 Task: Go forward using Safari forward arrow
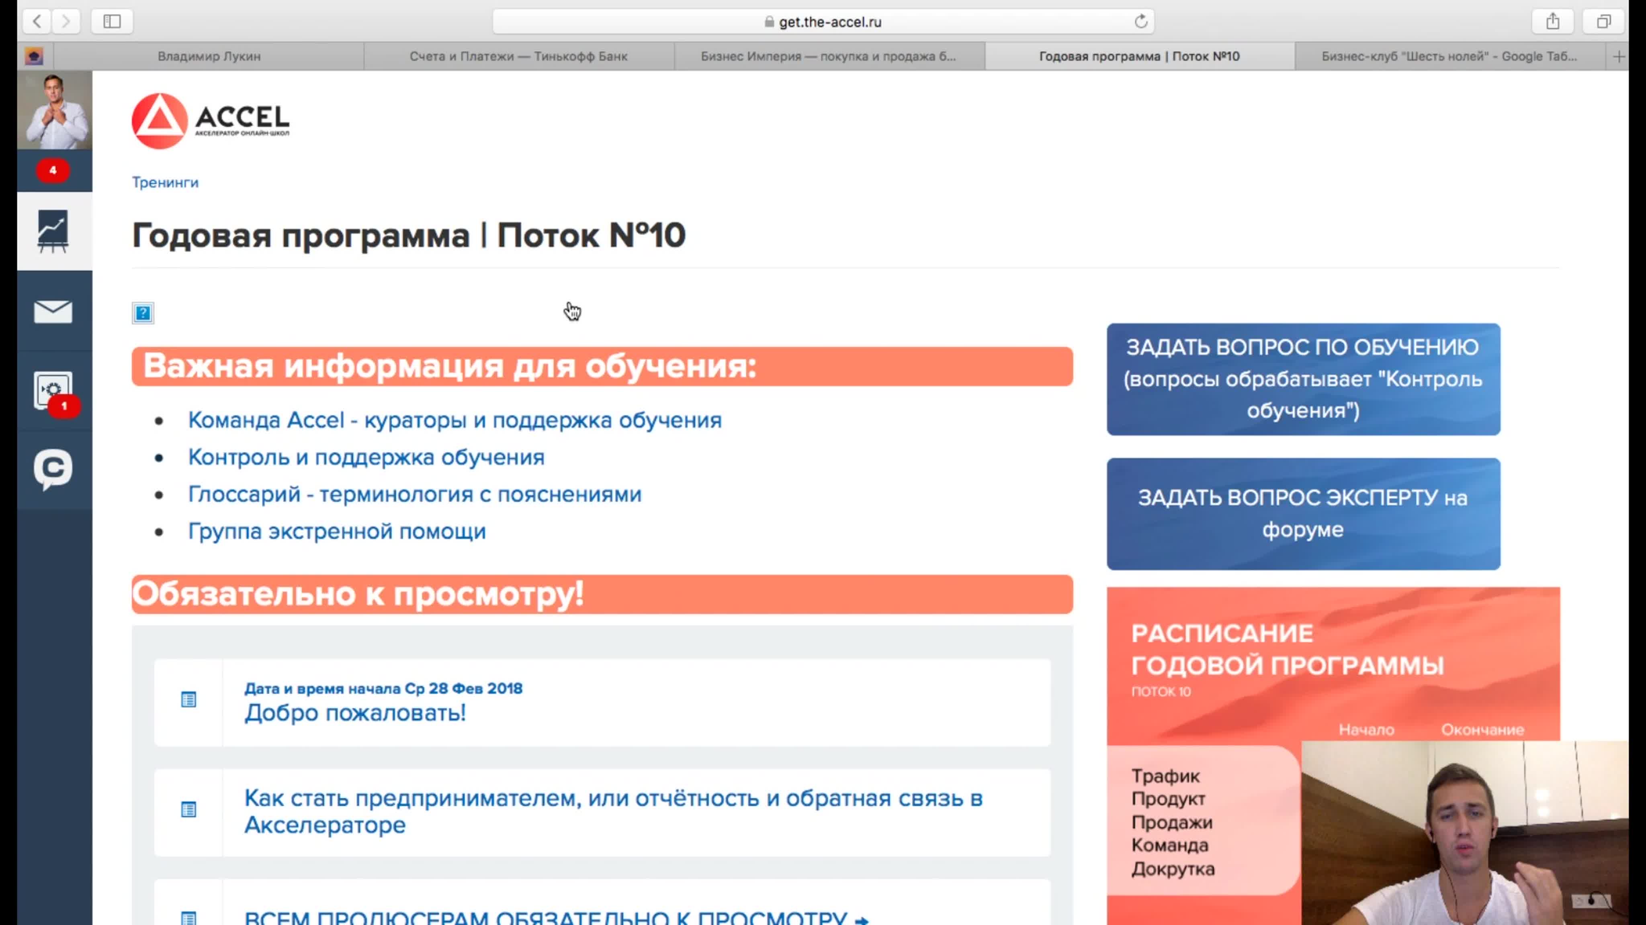(x=66, y=21)
